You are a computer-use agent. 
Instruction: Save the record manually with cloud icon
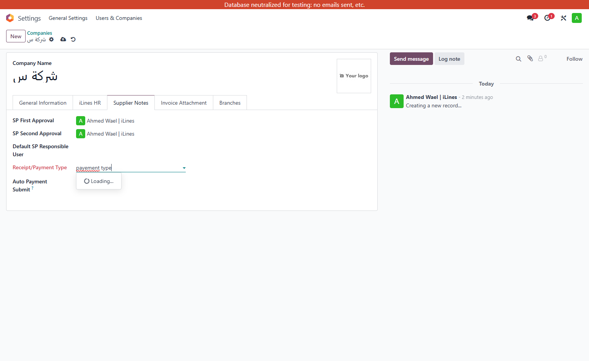(63, 39)
